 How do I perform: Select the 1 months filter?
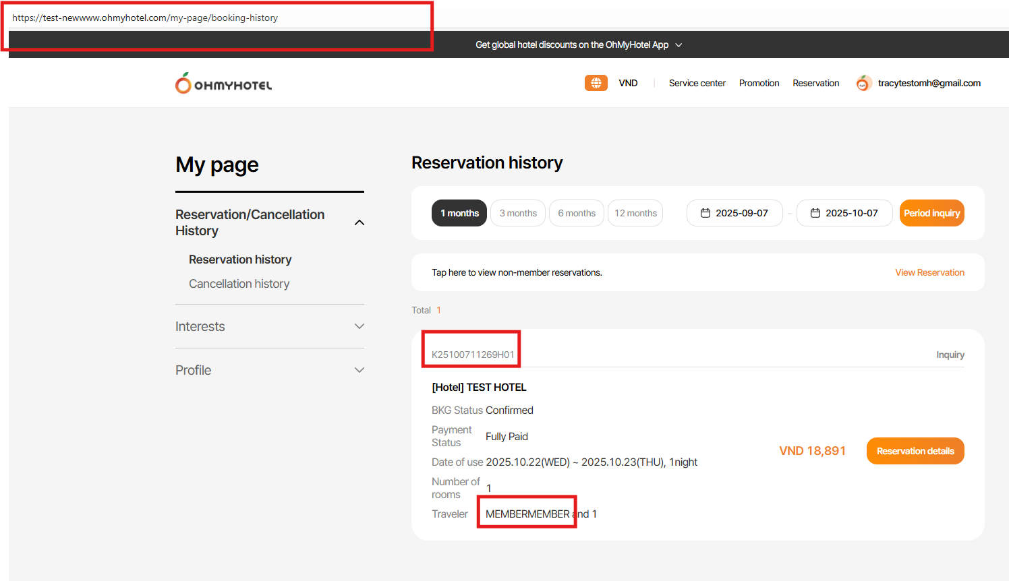pos(459,213)
